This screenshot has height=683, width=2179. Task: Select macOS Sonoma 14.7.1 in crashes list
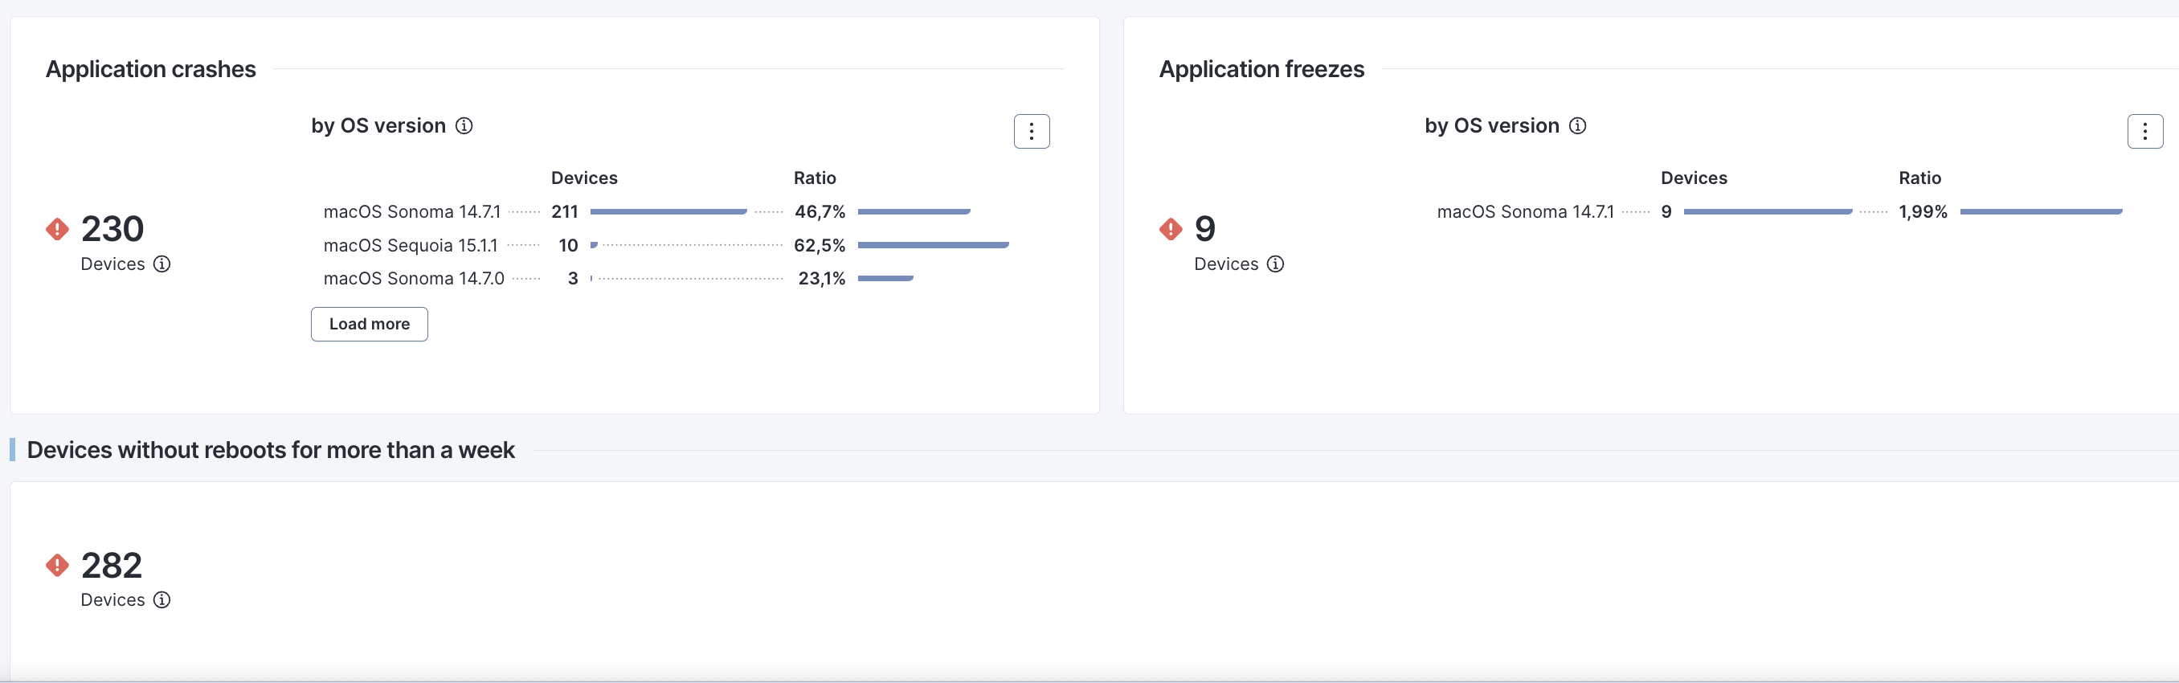[x=411, y=211]
